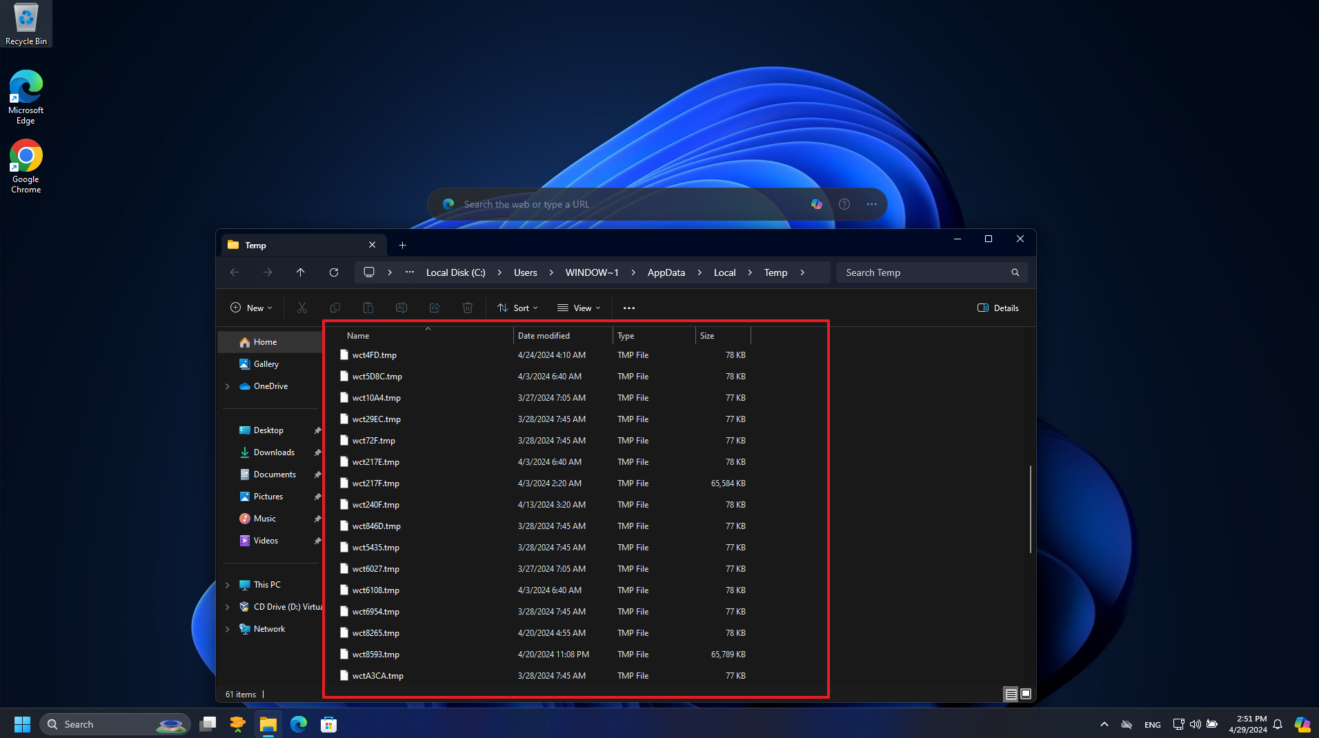Click AppData in the address breadcrumb
The image size is (1319, 738).
tap(666, 272)
